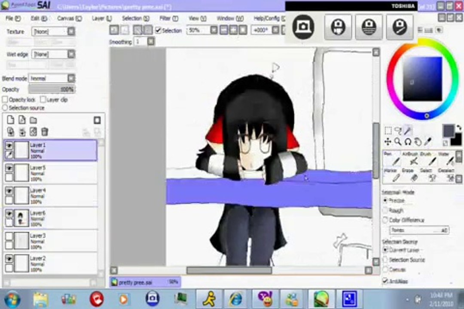464x309 pixels.
Task: Open the Selection menu
Action: pos(135,18)
